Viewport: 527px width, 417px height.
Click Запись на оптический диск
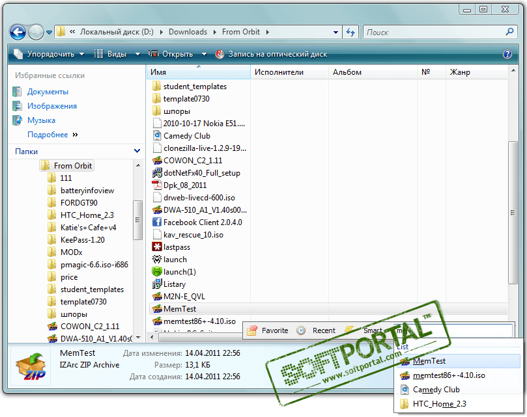272,54
